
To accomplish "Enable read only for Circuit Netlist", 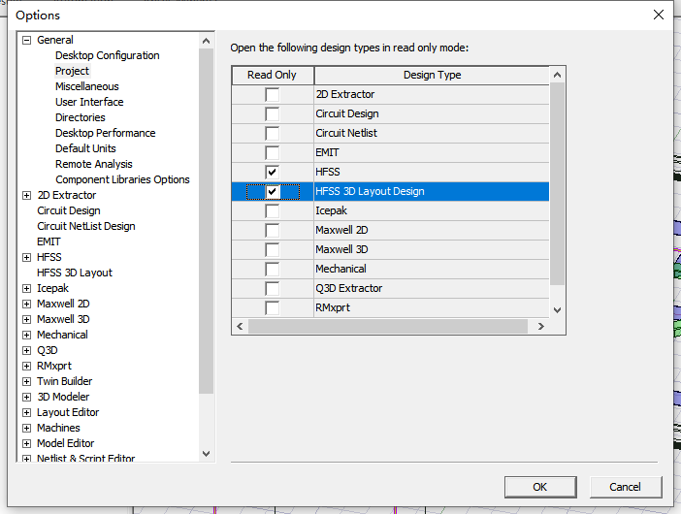I will click(x=273, y=133).
